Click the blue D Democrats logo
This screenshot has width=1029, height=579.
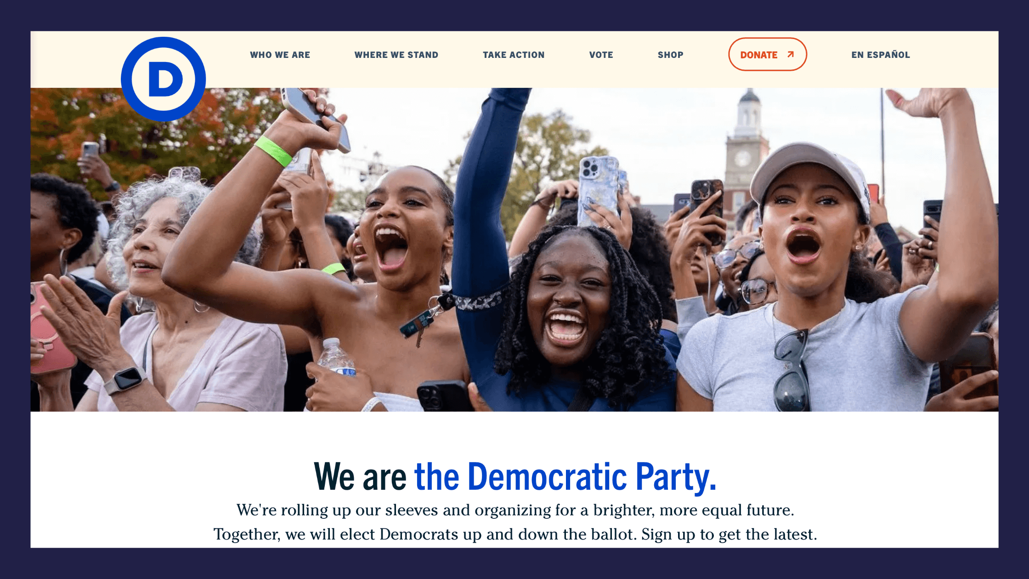pos(163,79)
